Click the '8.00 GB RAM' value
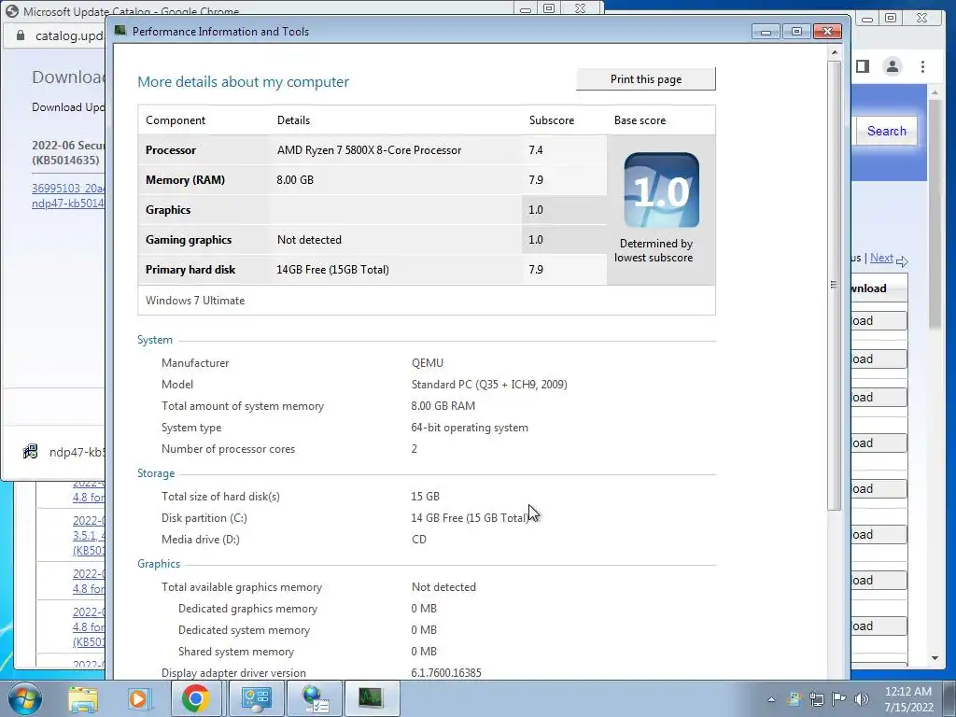The height and width of the screenshot is (717, 956). (x=443, y=406)
